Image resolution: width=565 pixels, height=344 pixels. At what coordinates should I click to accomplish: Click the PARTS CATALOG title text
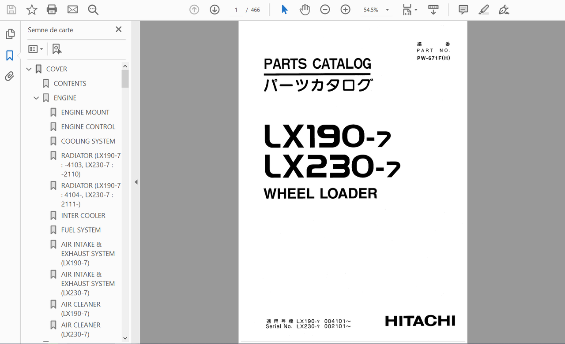317,64
